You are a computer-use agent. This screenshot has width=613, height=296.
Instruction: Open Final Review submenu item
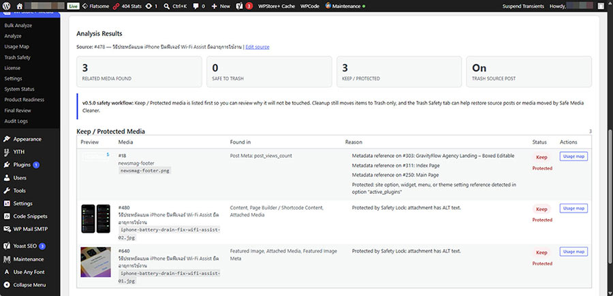(x=18, y=110)
